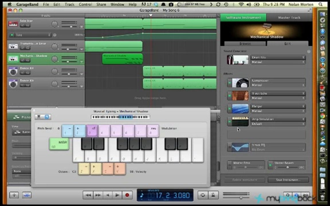Switch to the Master Track tab
The height and width of the screenshot is (206, 330).
point(289,18)
